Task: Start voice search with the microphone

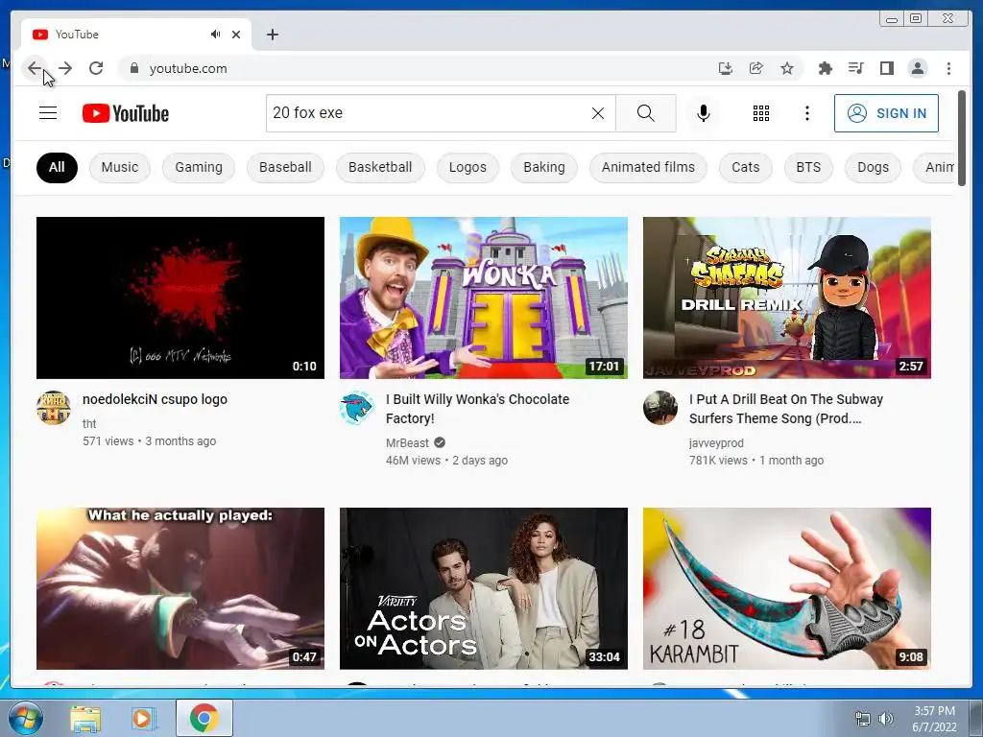Action: coord(704,113)
